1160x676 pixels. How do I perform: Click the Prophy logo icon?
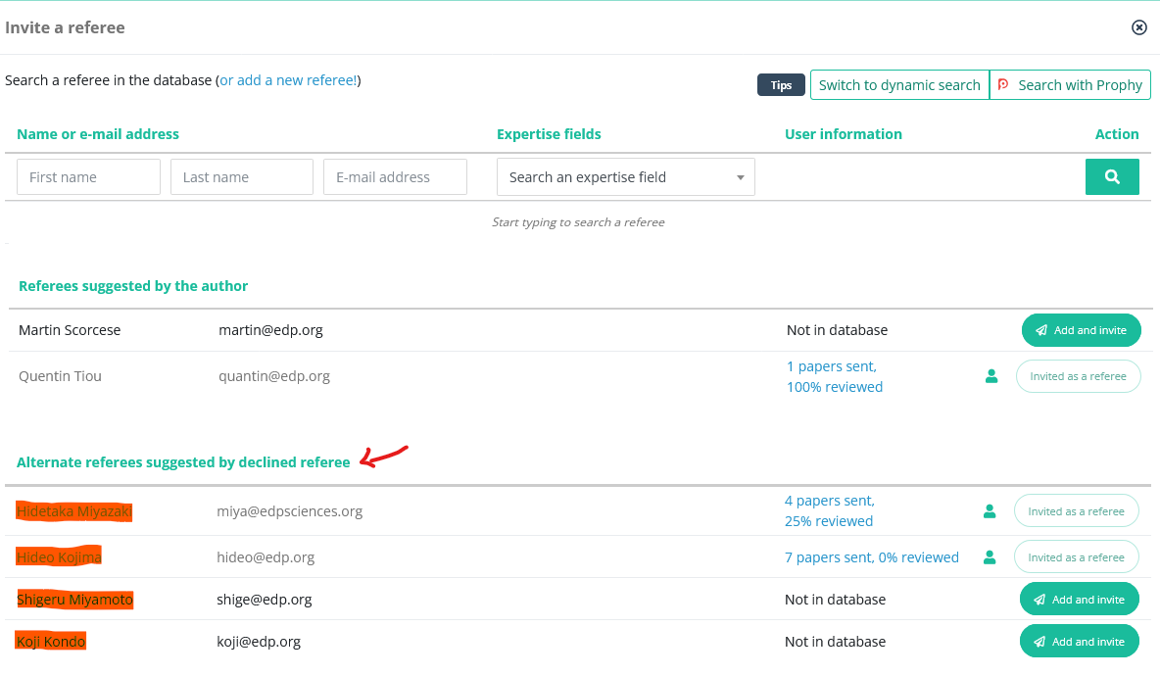click(x=1003, y=85)
